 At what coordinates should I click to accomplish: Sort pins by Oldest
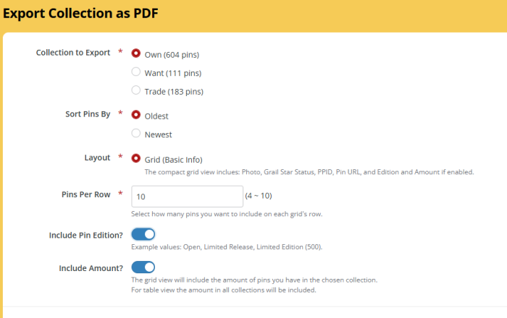(x=136, y=115)
